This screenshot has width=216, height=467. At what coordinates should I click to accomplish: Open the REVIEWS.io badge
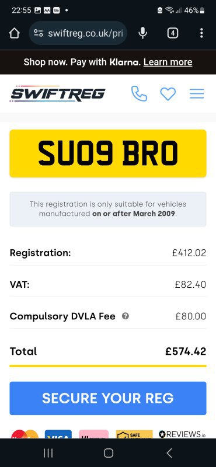[x=182, y=434]
